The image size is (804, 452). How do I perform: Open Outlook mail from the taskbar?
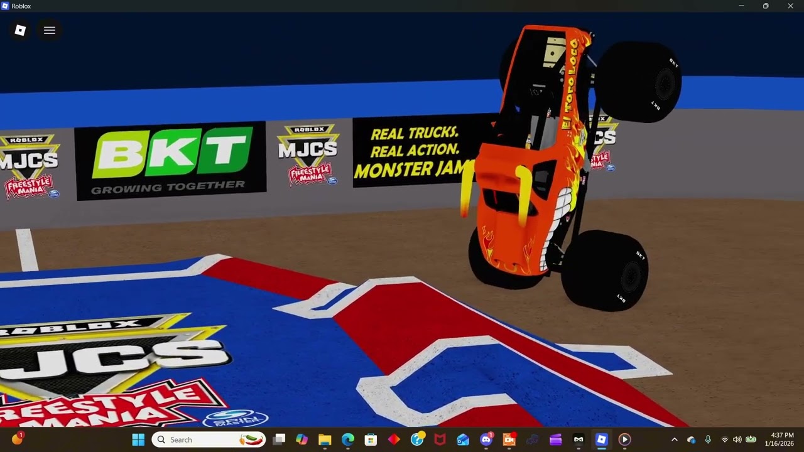[463, 439]
